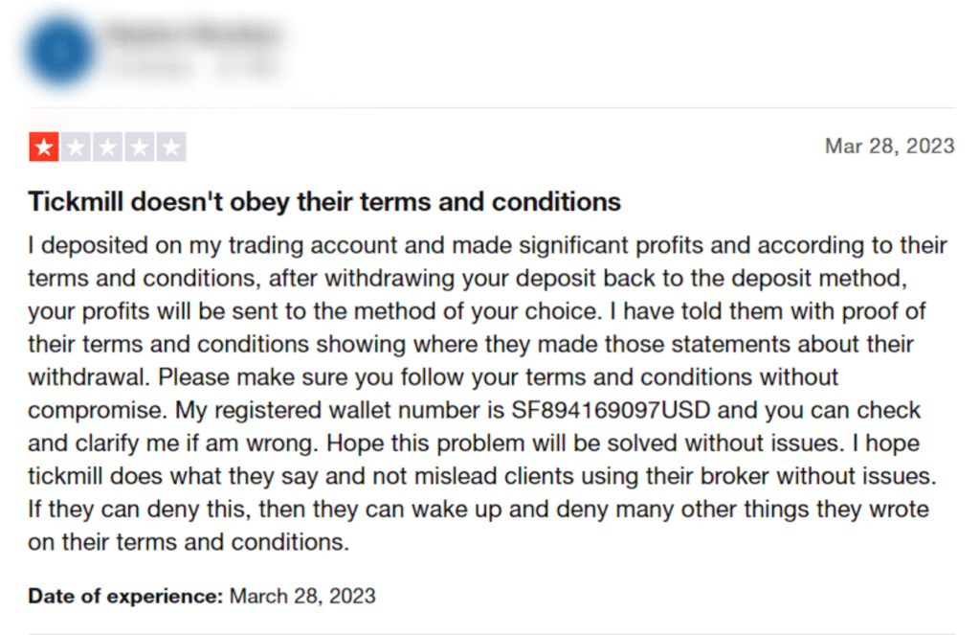Click the March 28, 2023 experience date
This screenshot has height=635, width=980.
tap(302, 597)
